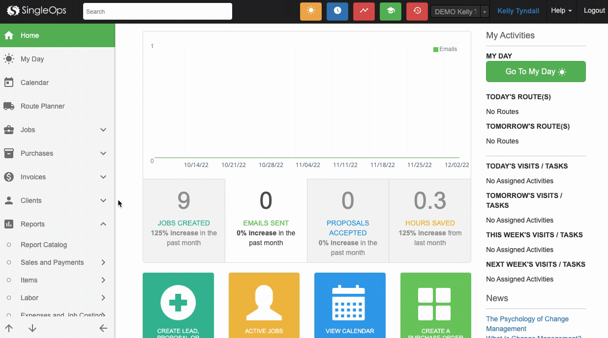Image resolution: width=608 pixels, height=338 pixels.
Task: Open Route Planner from the sidebar
Action: pos(42,106)
